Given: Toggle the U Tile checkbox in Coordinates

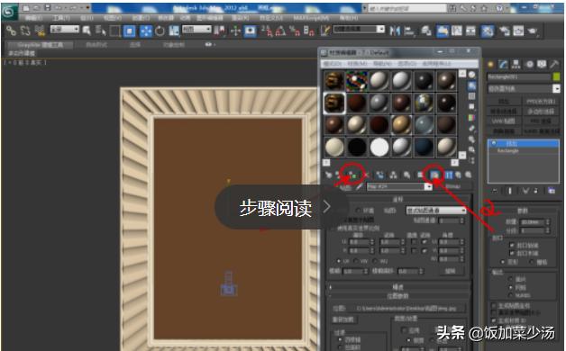Looking at the screenshot, I should click(x=424, y=242).
